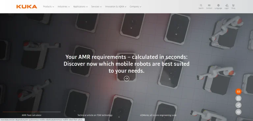
Task: Expand the Applications menu
Action: 80,7
